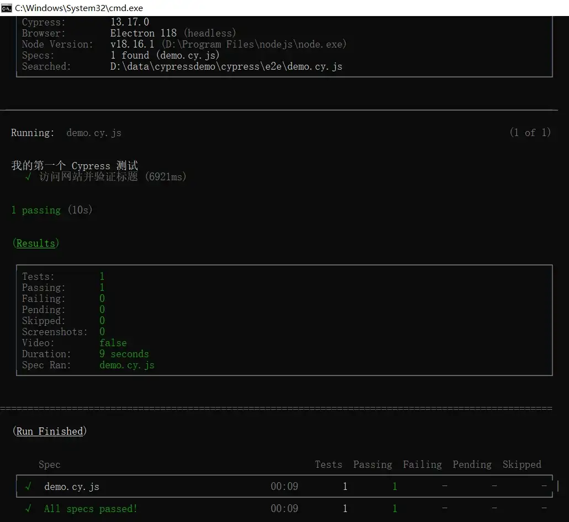The width and height of the screenshot is (569, 522).
Task: Click the Failing column header
Action: (x=423, y=464)
